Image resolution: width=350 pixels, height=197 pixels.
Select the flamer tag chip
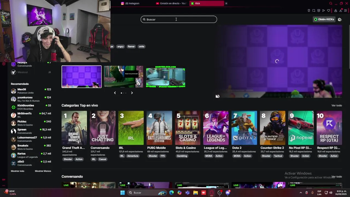131,47
